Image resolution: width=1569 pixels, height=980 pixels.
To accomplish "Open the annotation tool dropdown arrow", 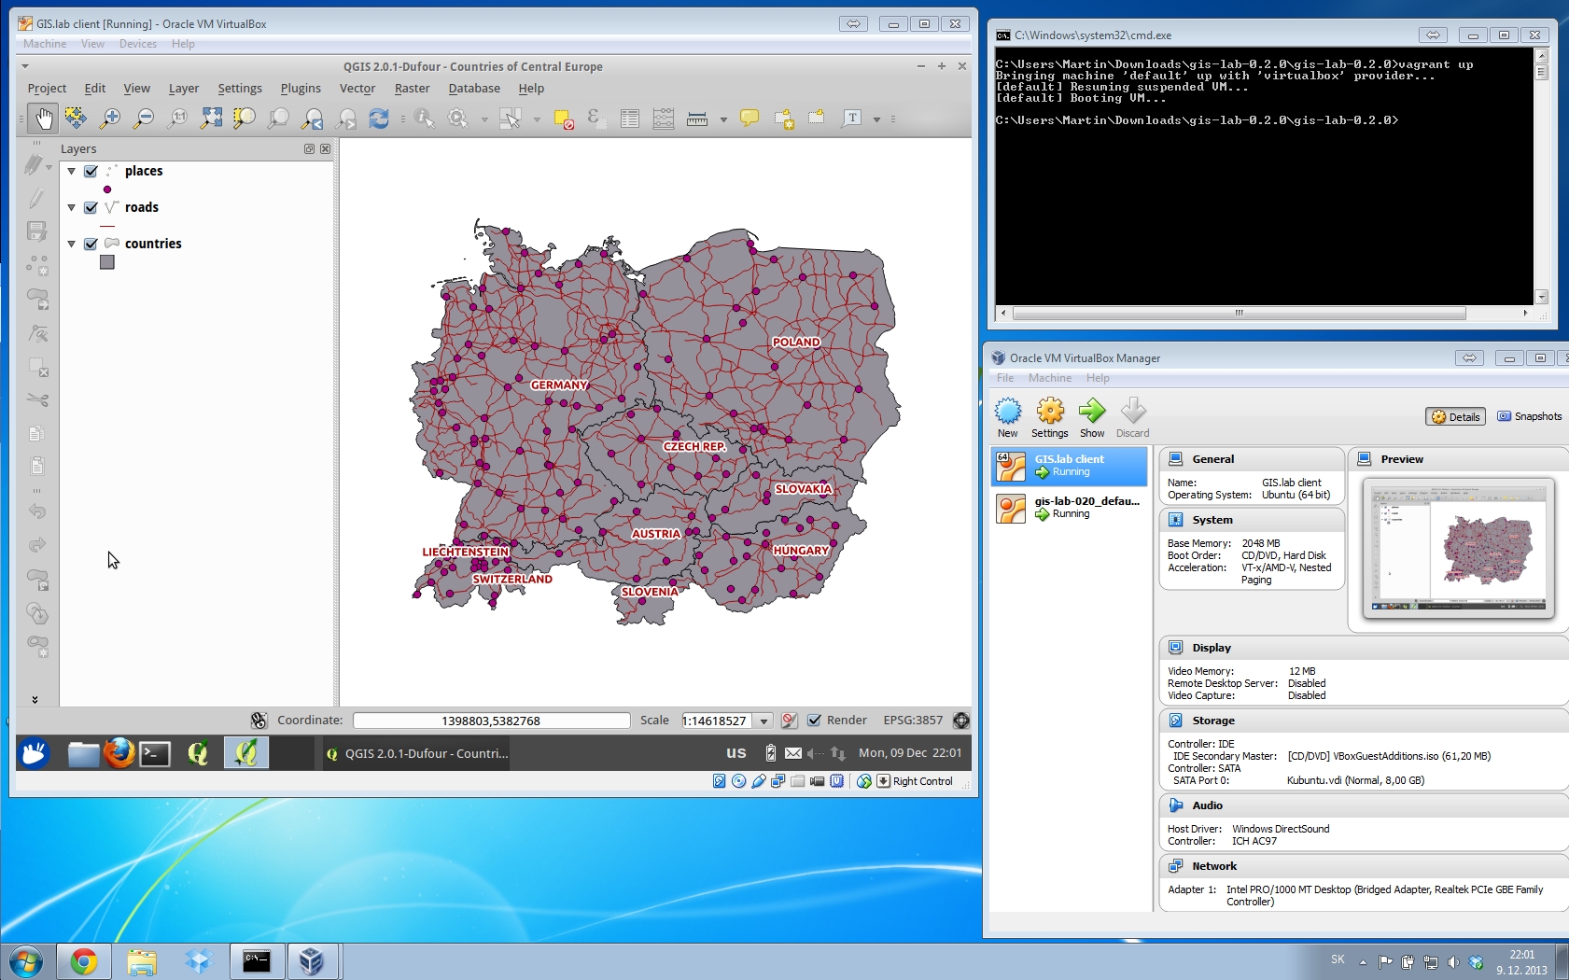I will click(x=876, y=119).
